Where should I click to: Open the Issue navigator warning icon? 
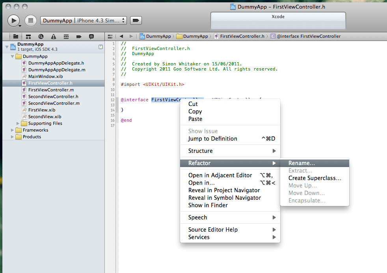point(54,37)
